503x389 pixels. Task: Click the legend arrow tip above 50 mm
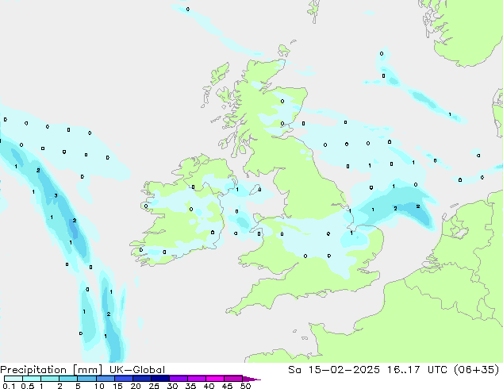pos(251,379)
